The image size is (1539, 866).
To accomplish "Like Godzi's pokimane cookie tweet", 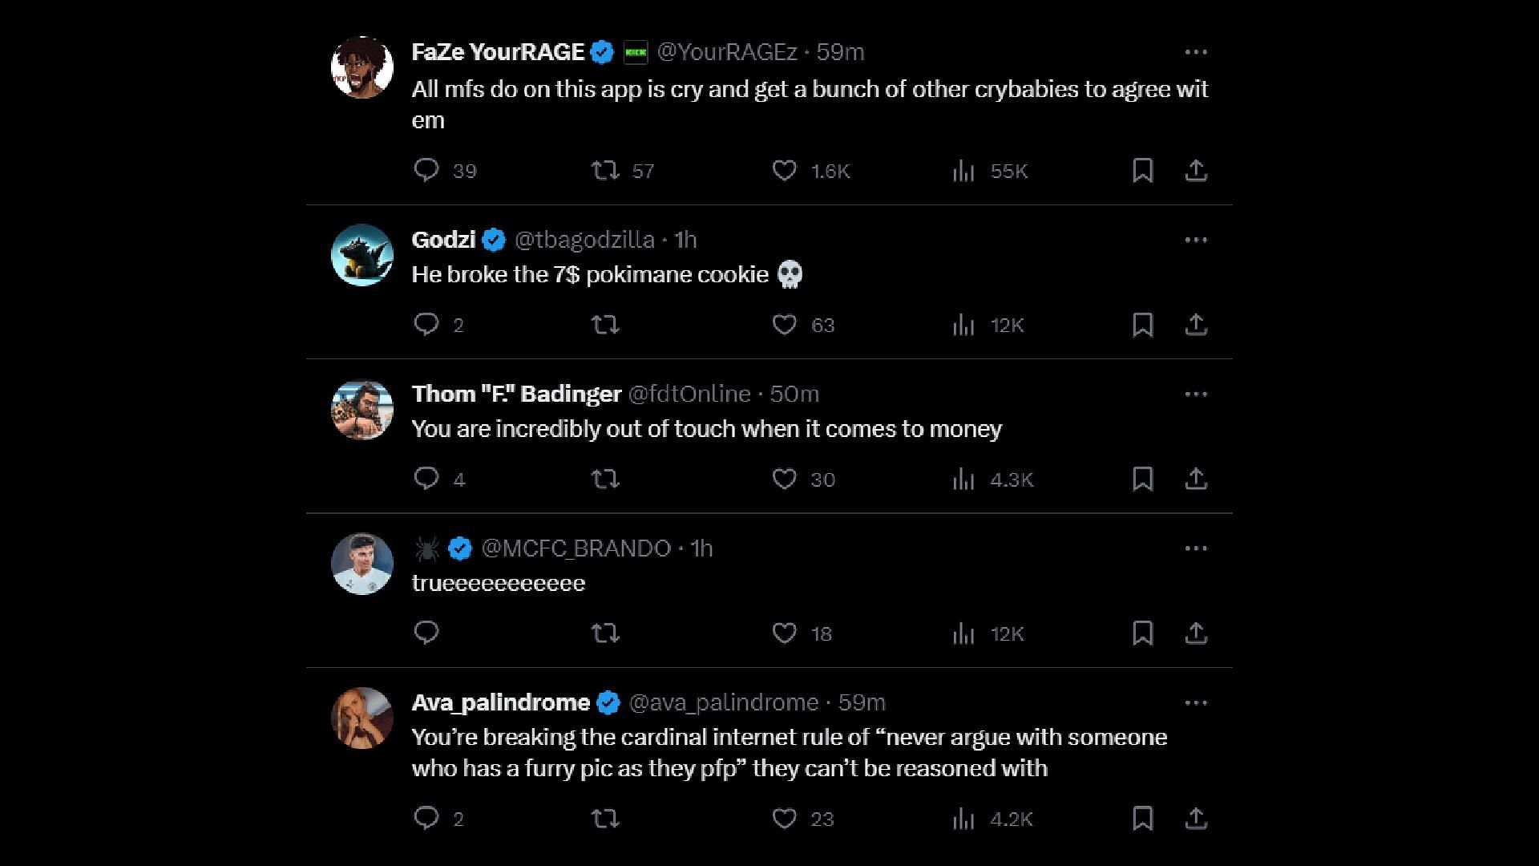I will pos(784,325).
